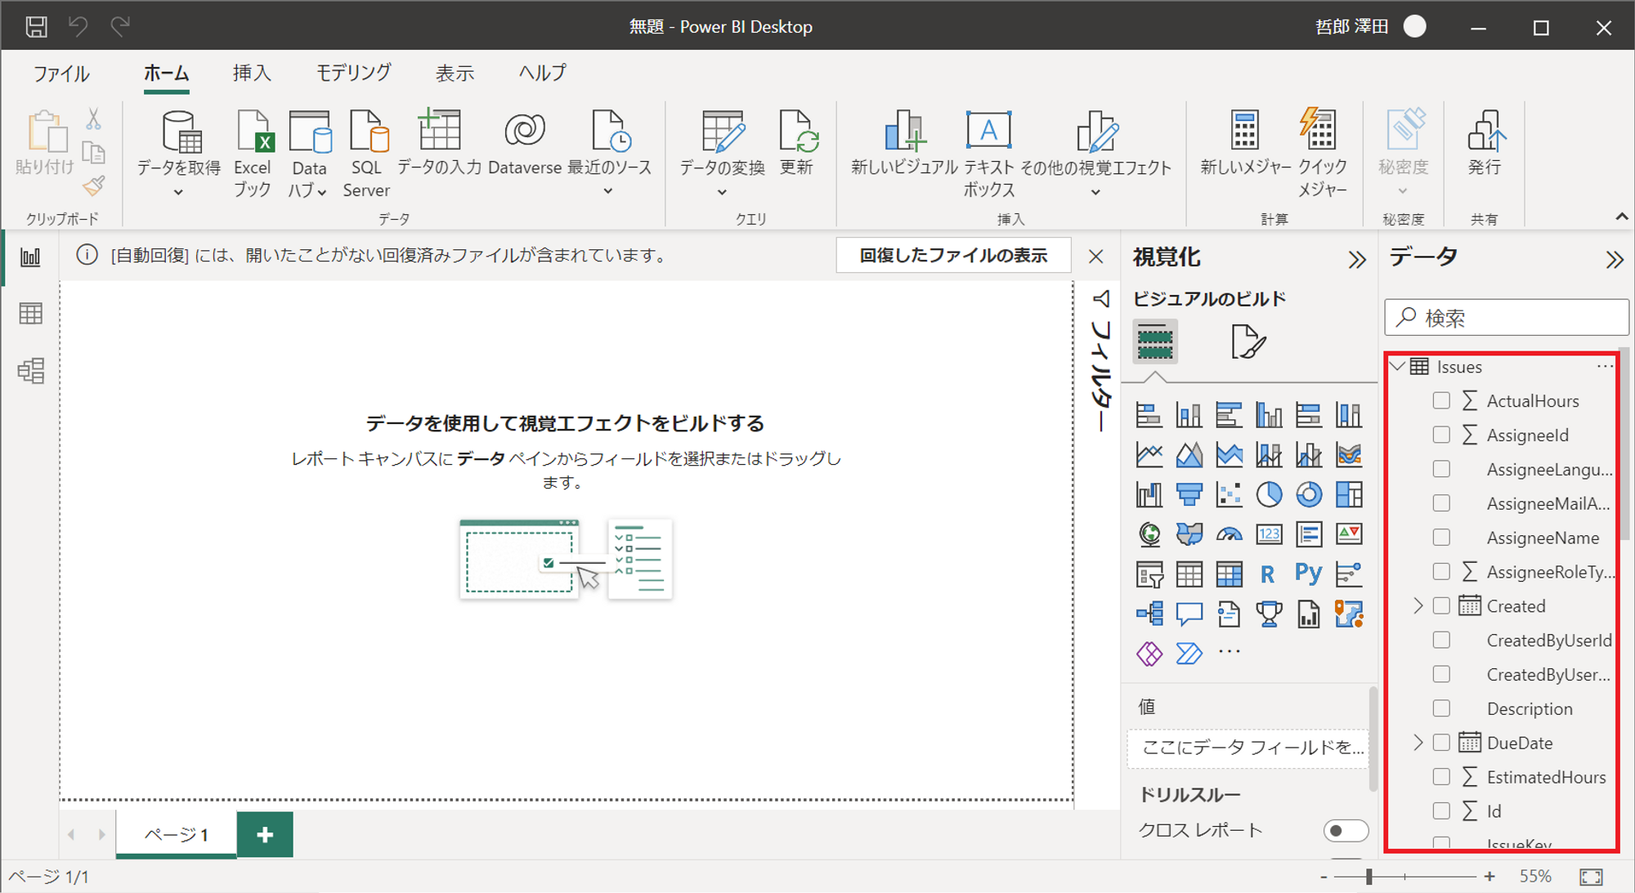Check the Created date field
The image size is (1635, 893).
coord(1441,605)
